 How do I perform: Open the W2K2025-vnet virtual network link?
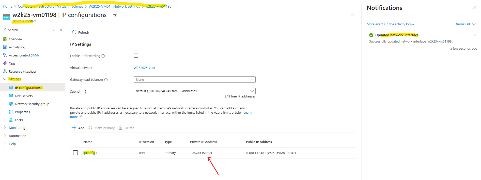click(x=144, y=68)
